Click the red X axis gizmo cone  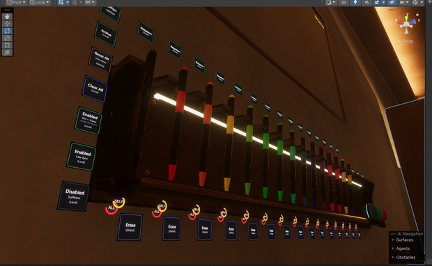click(x=399, y=21)
